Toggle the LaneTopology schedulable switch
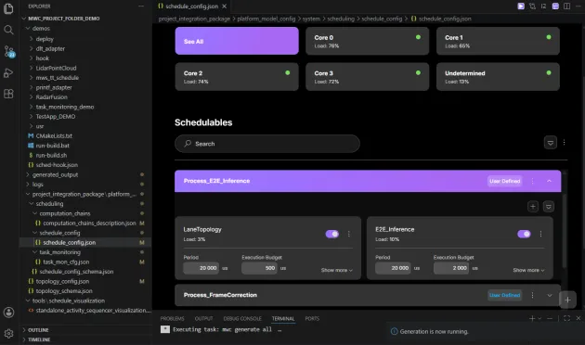The image size is (585, 345). (x=332, y=234)
